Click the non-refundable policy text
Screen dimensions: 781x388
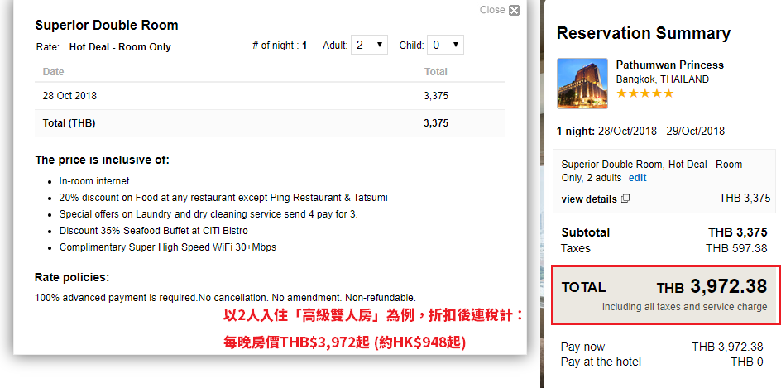coord(225,299)
